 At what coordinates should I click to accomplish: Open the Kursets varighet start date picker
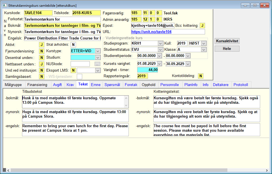[x=159, y=64]
